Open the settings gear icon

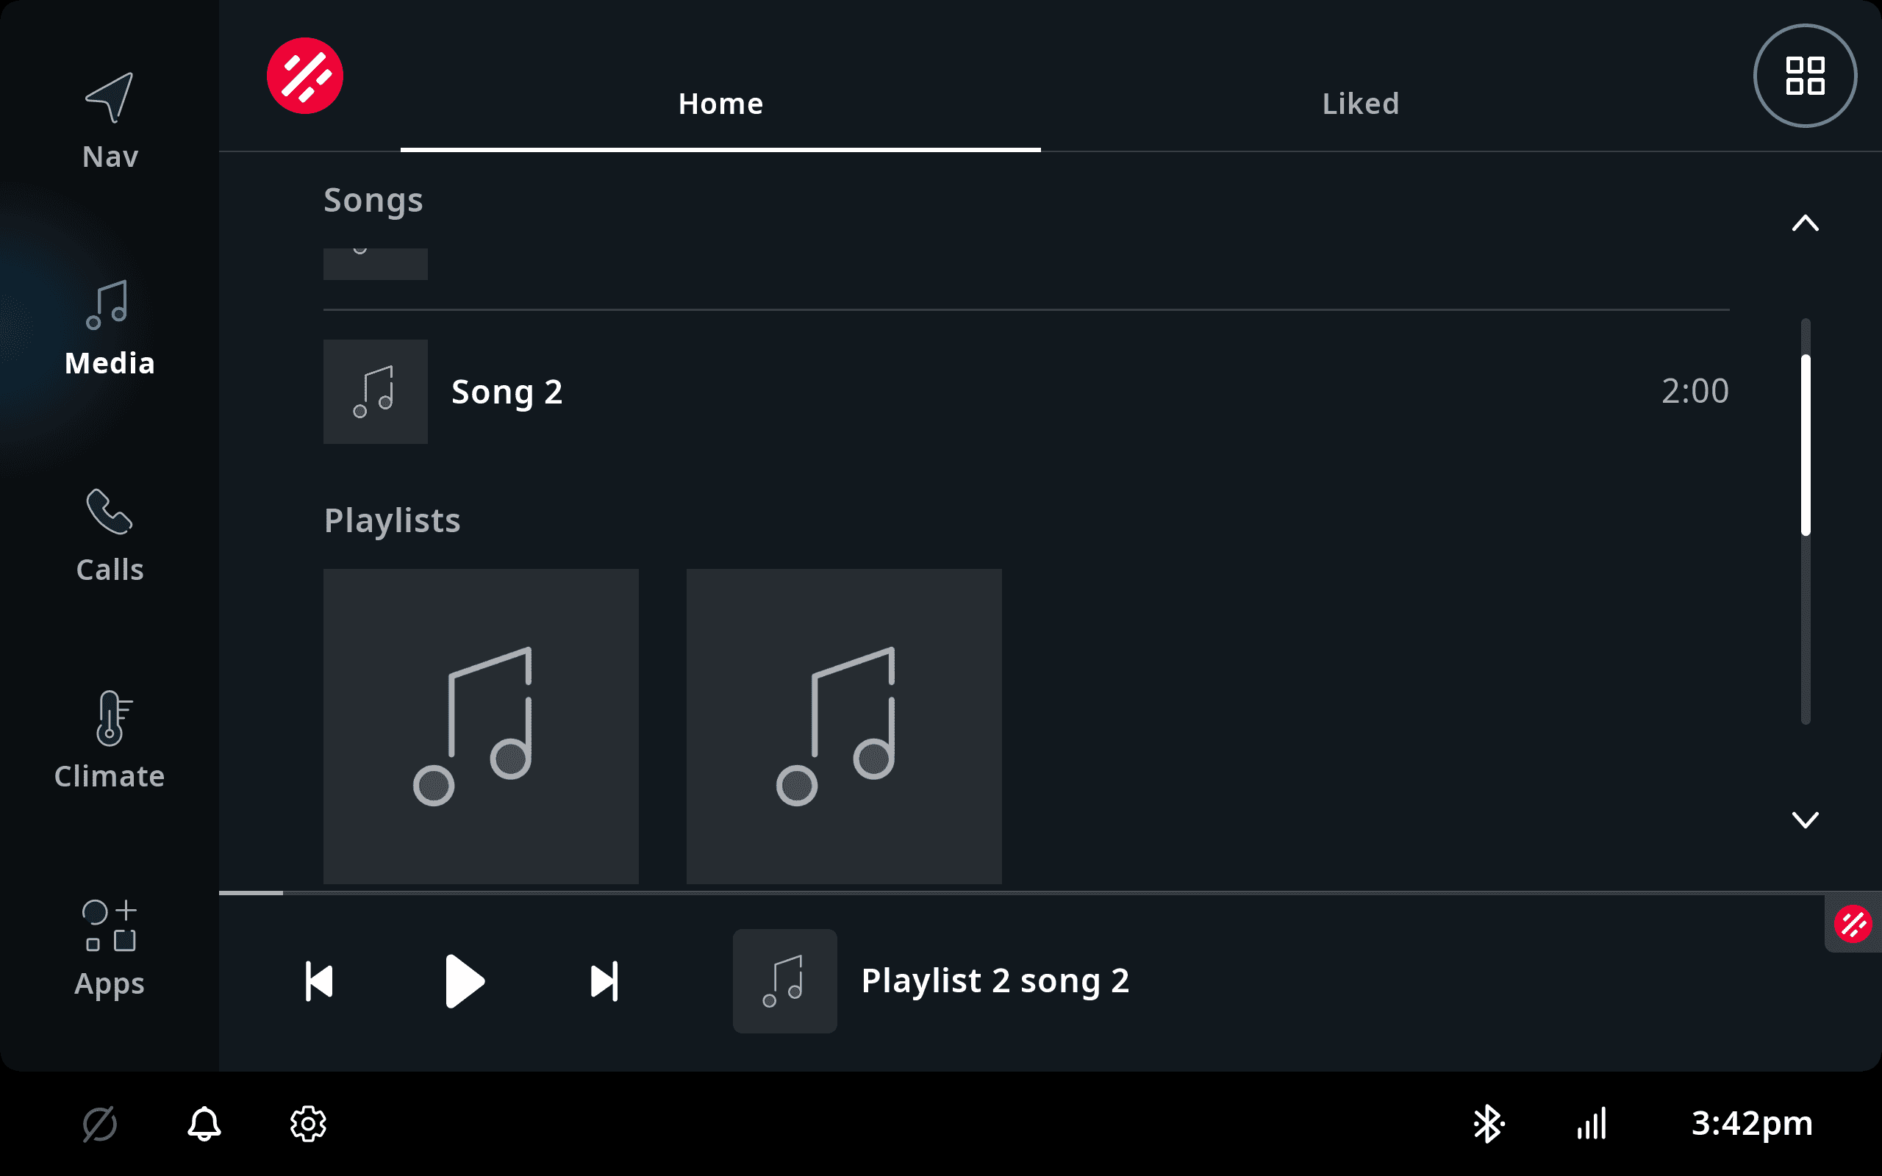pyautogui.click(x=308, y=1124)
